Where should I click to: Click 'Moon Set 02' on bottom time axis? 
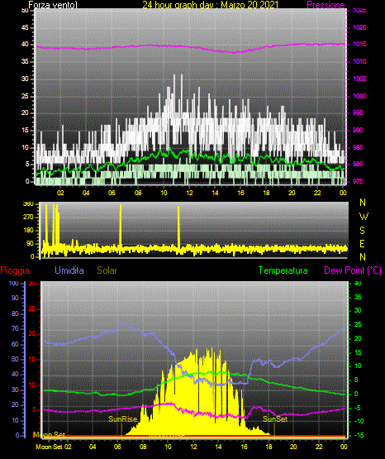click(53, 447)
